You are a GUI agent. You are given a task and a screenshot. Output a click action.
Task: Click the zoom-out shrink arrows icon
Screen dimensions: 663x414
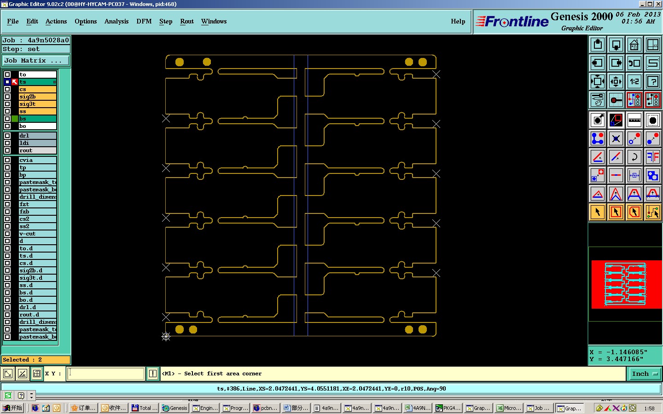pyautogui.click(x=616, y=81)
